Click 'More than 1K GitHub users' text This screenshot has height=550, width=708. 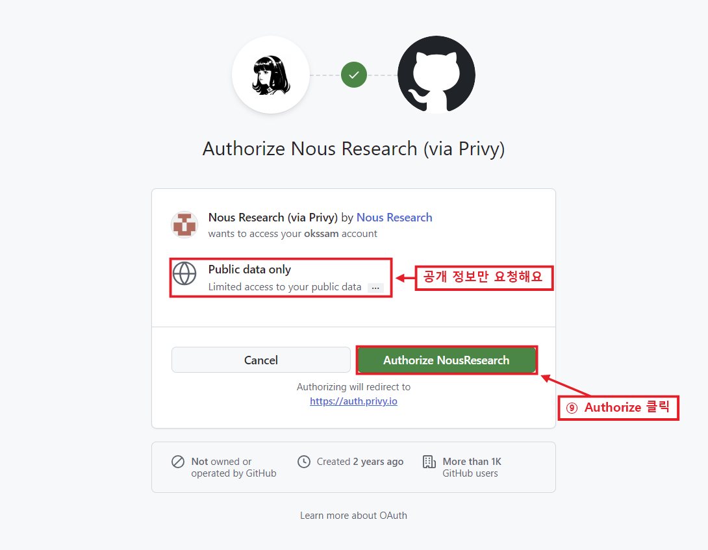(x=472, y=468)
